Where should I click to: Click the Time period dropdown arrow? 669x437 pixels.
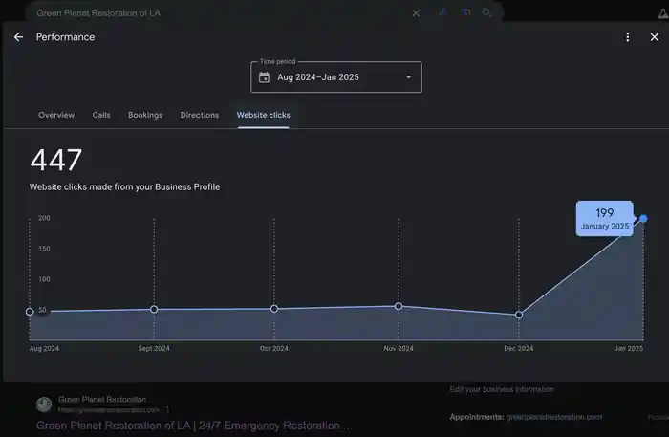point(408,77)
